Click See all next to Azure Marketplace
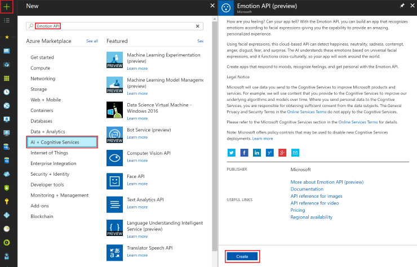 point(92,41)
